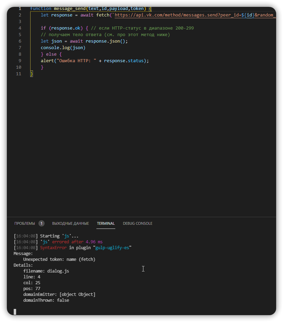Click 'filename: dialog.js' terminal line
283x322 pixels.
tap(46, 271)
